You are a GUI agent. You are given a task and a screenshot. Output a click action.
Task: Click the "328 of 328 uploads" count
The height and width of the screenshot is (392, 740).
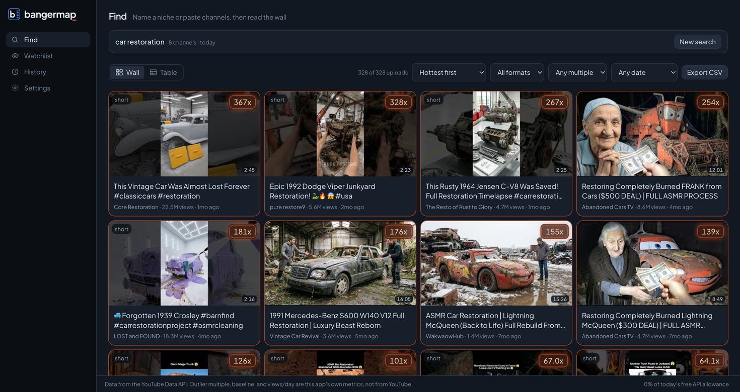pyautogui.click(x=383, y=72)
